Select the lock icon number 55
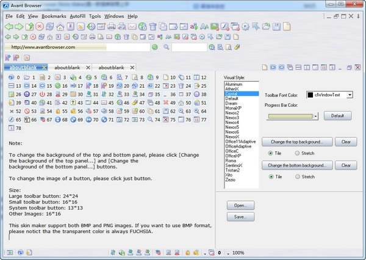The height and width of the screenshot is (260, 366). pos(58,112)
